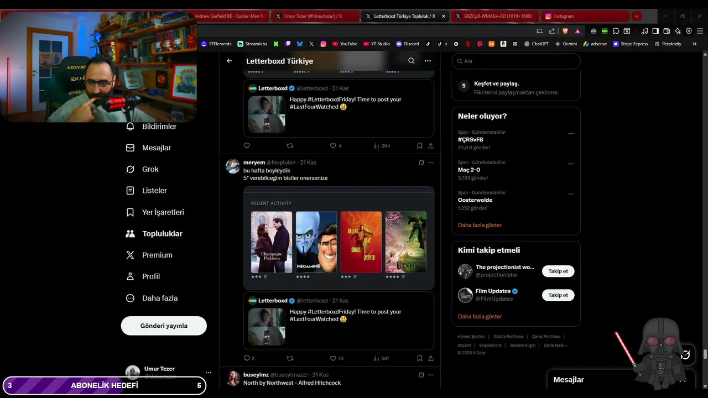708x398 pixels.
Task: Close the Letterboxd Türkiye Topluluk tab
Action: pos(443,16)
